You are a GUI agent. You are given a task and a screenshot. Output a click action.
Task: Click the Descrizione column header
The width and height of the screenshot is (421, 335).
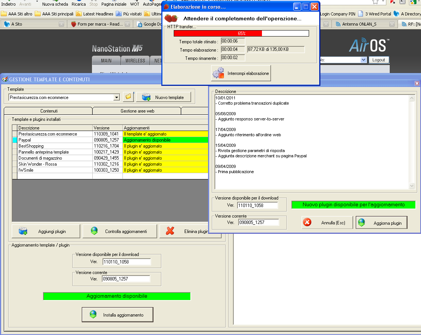55,128
